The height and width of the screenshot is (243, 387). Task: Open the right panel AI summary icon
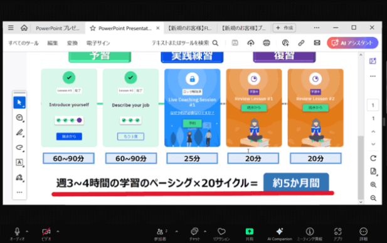pos(373,61)
